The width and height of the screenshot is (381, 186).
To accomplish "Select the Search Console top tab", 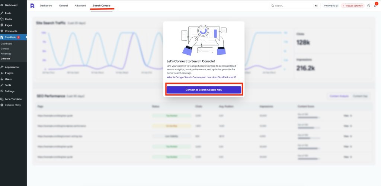I will 102,6.
